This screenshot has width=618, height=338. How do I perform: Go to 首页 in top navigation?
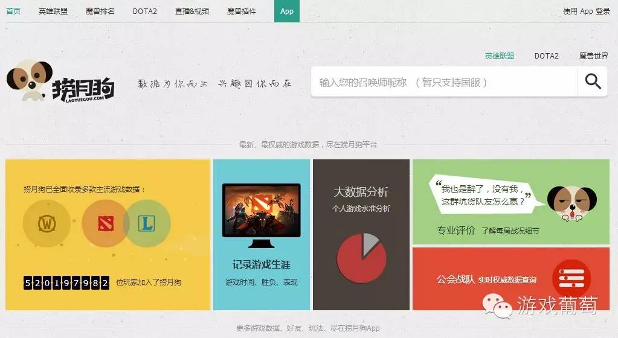(x=13, y=11)
